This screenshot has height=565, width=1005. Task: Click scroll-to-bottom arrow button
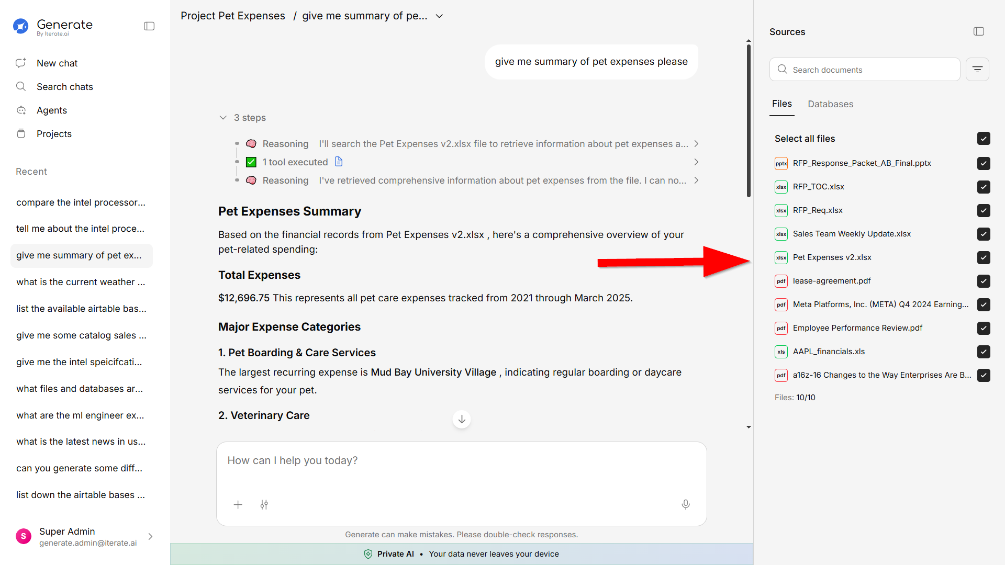coord(462,419)
